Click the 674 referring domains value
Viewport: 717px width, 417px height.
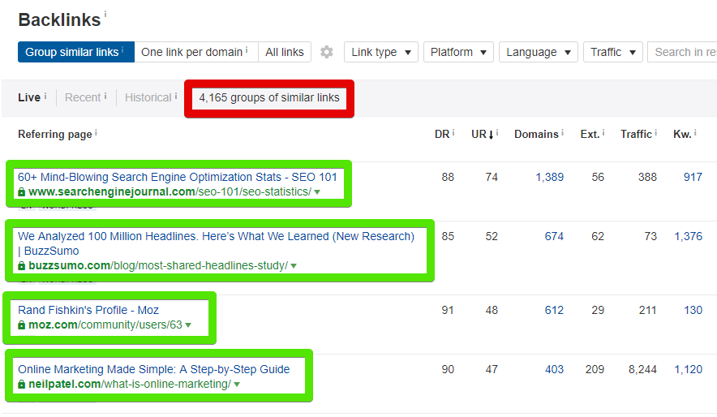pos(554,236)
